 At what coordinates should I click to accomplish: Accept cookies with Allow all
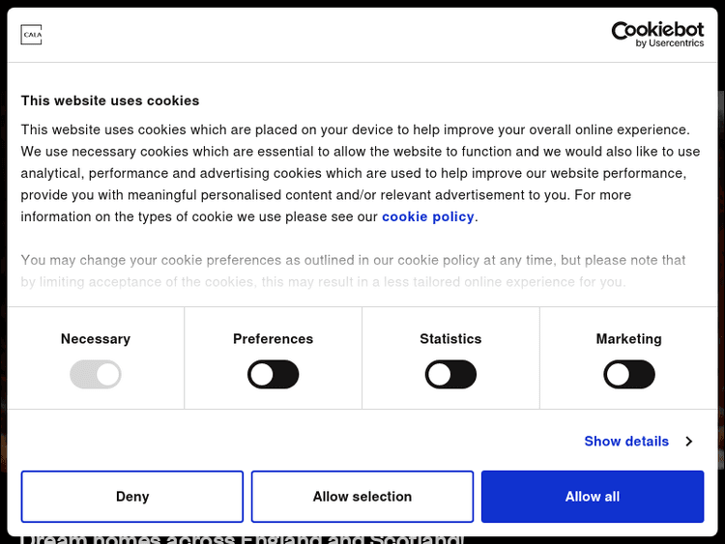coord(593,497)
